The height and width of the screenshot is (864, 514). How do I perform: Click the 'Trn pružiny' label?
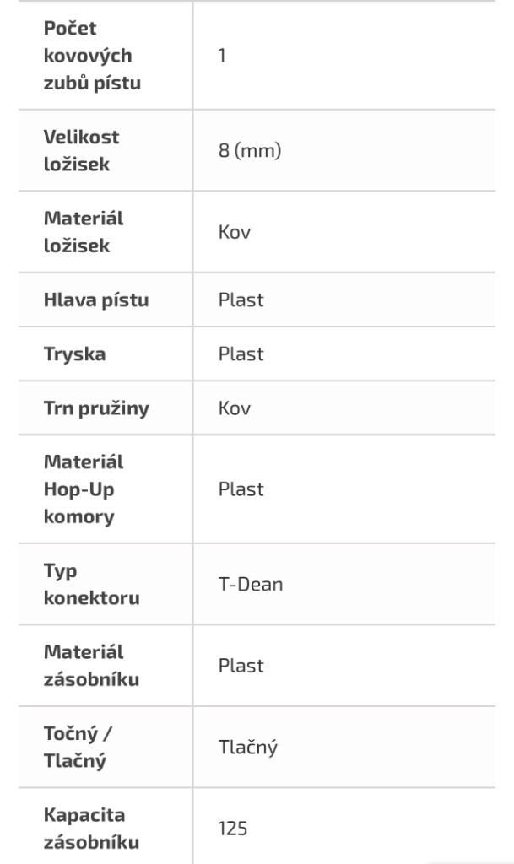pos(95,408)
